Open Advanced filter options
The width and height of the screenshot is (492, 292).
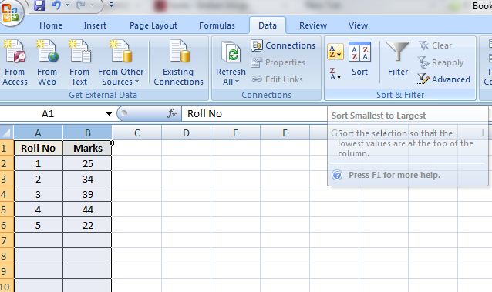click(444, 79)
